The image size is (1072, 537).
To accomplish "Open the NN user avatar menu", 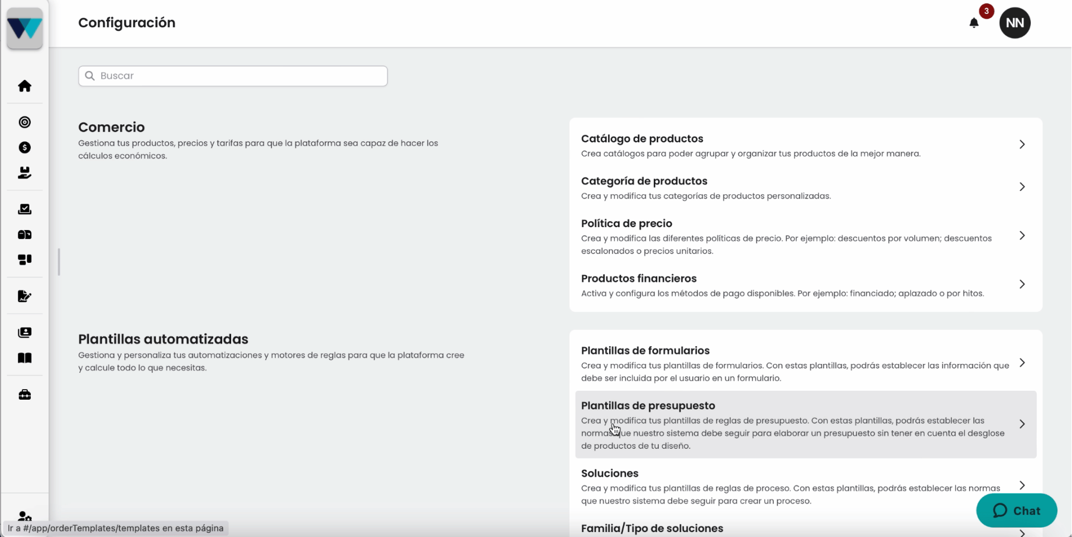I will click(1015, 23).
